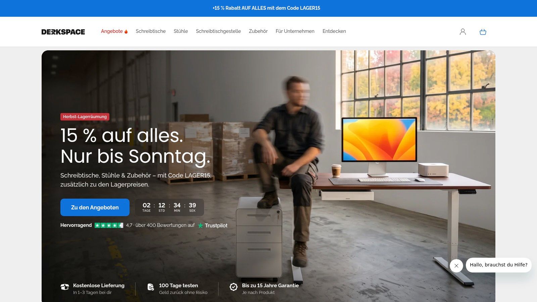Click 'Bis zu 15 Jahre Garantie' text
The image size is (537, 302).
270,286
